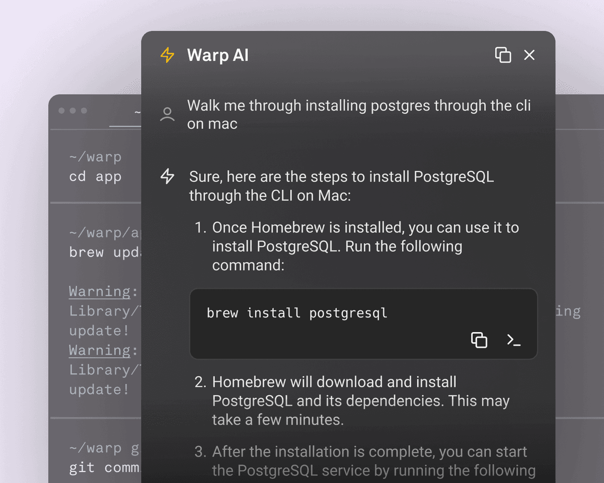Click the user avatar beside the prompt

[167, 114]
